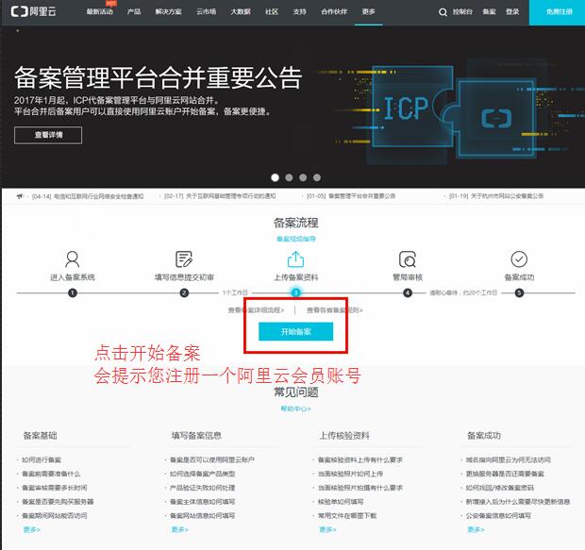
Task: Open the 云市场 menu
Action: click(207, 12)
